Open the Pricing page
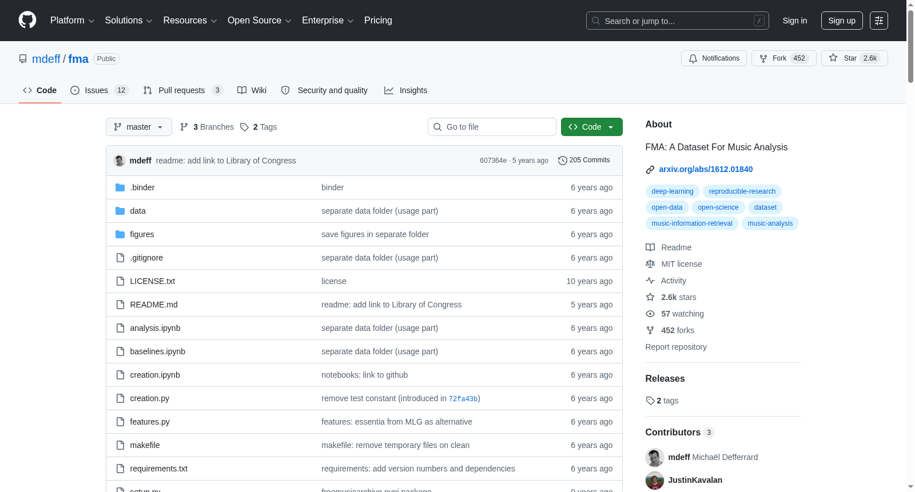Viewport: 915px width, 492px height. 378,21
